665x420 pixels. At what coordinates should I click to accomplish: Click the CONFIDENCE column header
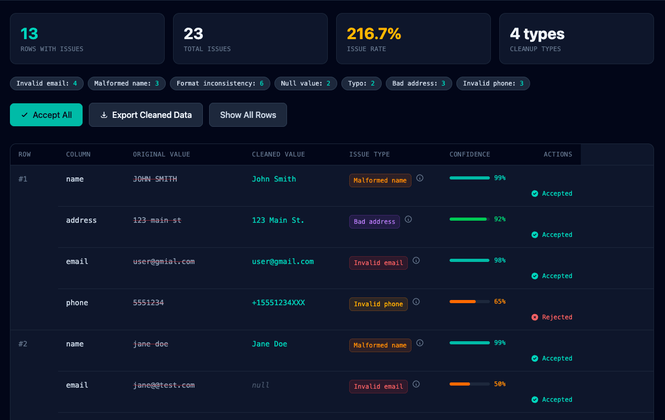(x=470, y=154)
